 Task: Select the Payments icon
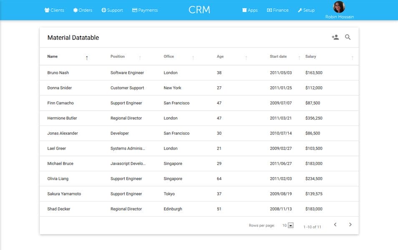pos(134,10)
